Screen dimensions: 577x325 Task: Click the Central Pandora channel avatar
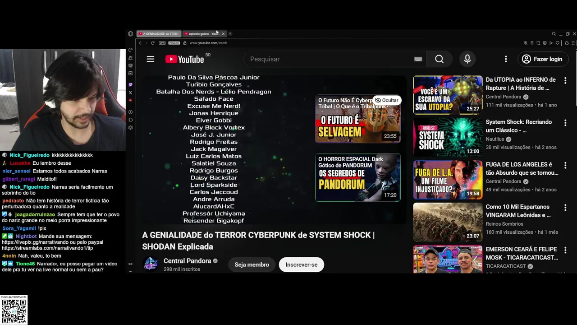[x=151, y=265]
